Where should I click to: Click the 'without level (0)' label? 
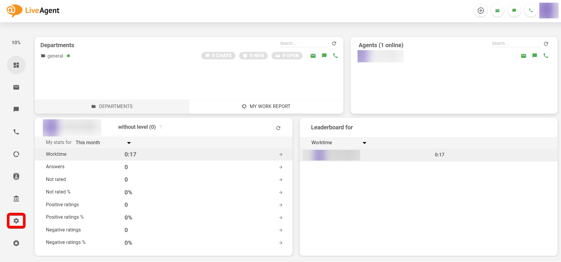(137, 127)
